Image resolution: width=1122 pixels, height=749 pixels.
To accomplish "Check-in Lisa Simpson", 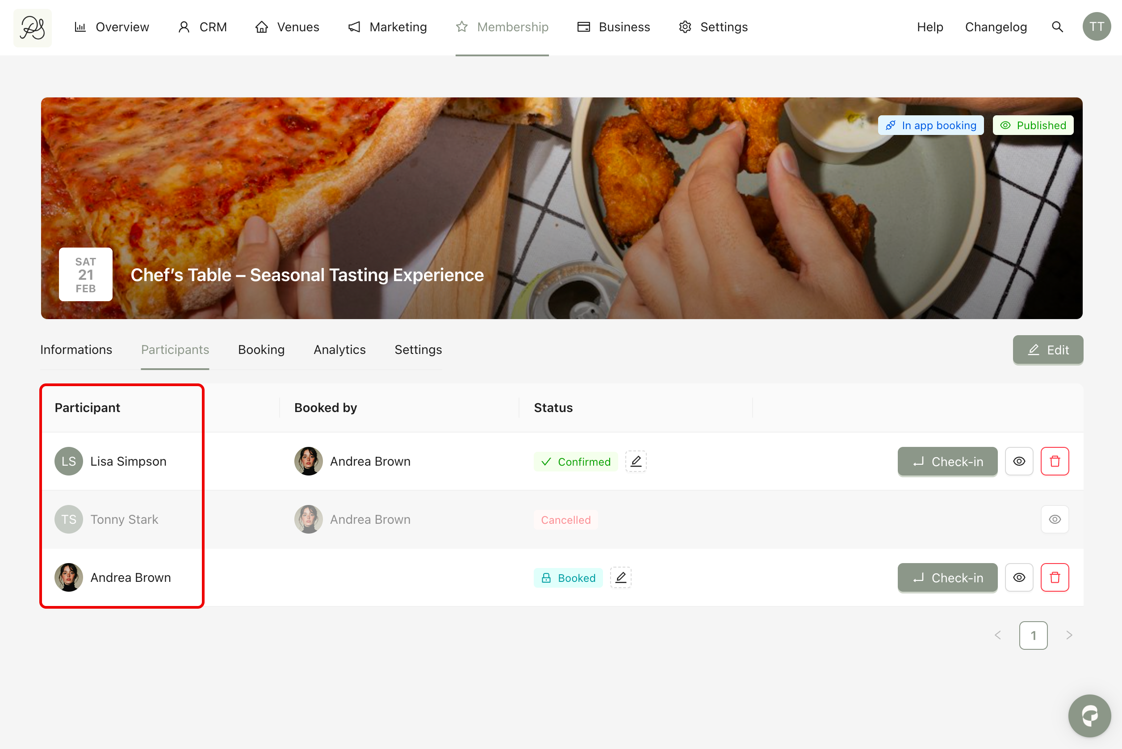I will coord(947,462).
